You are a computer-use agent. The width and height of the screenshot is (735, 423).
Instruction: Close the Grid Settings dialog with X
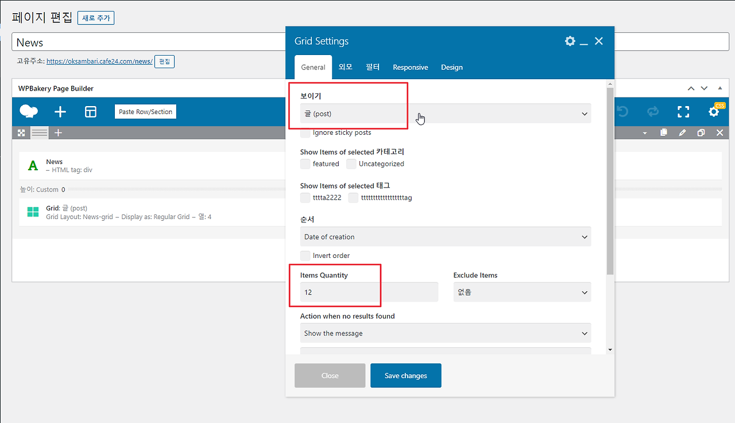tap(599, 41)
